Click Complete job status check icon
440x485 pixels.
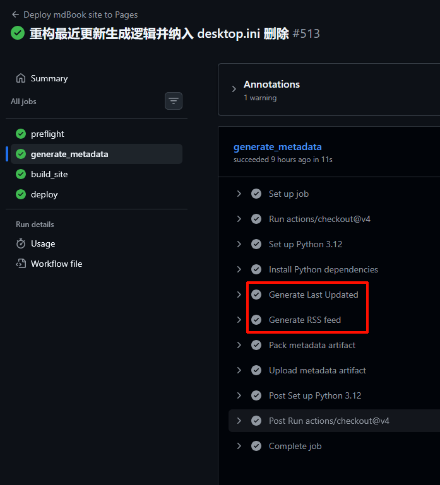(x=256, y=446)
